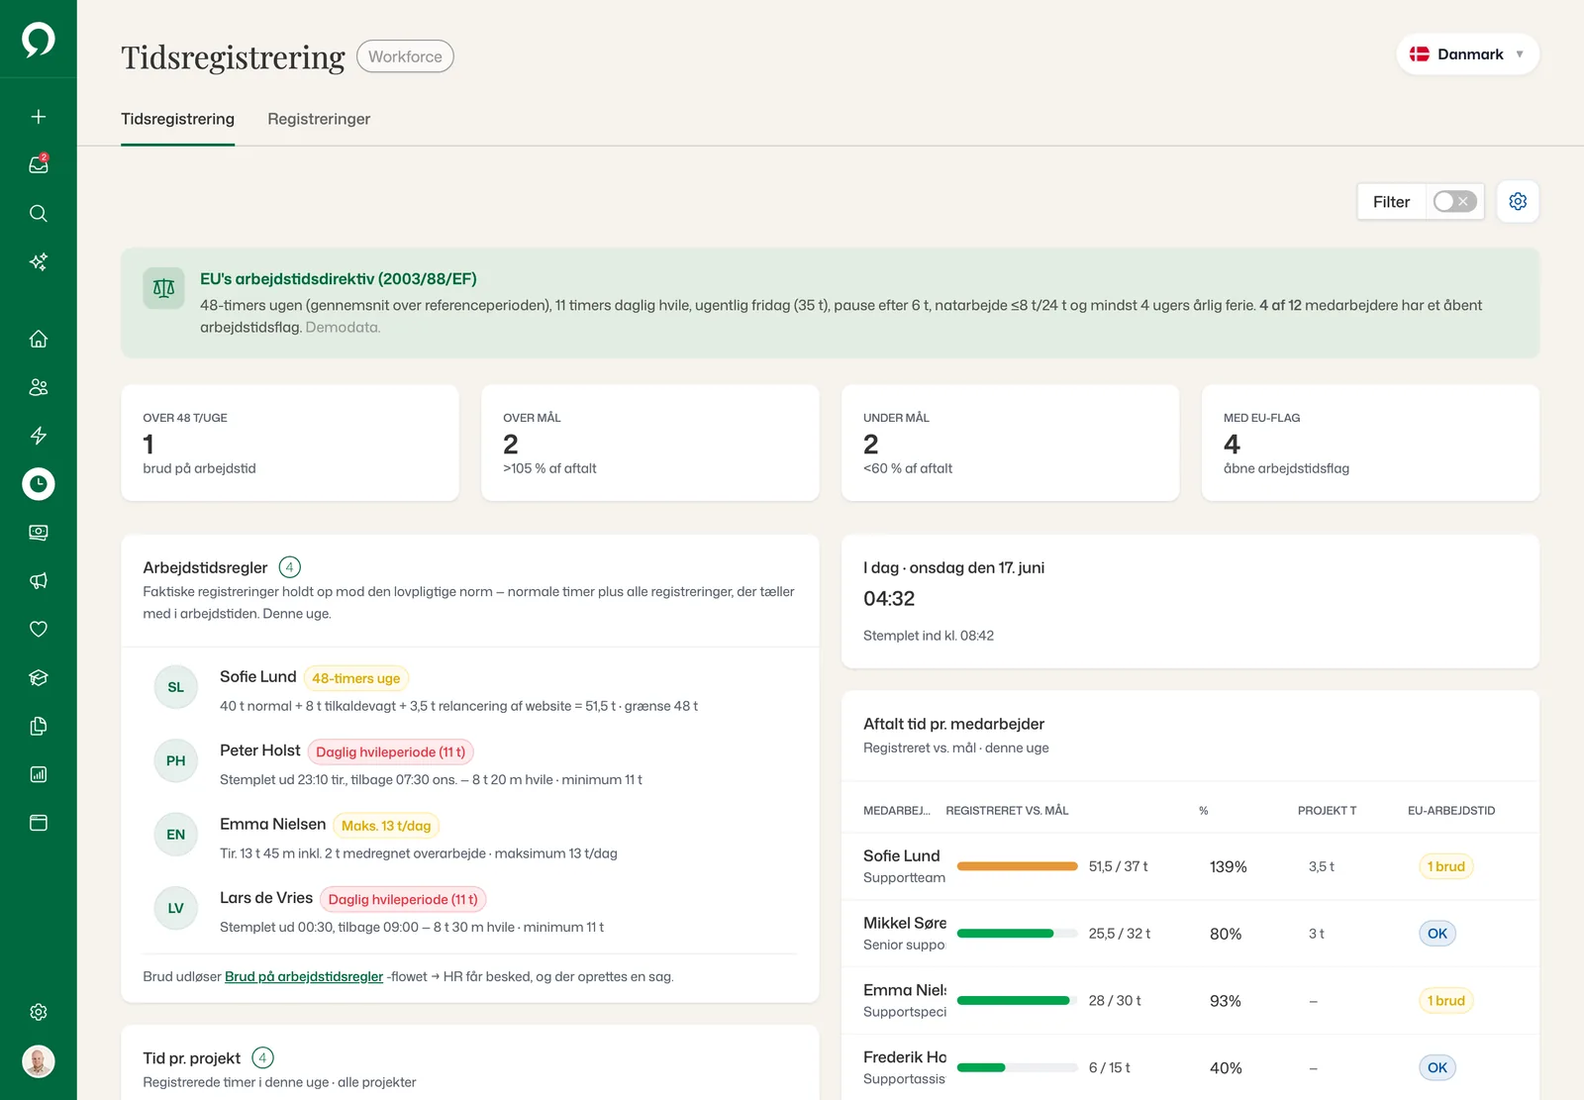Click the plus icon in the sidebar
The height and width of the screenshot is (1100, 1584).
coord(38,117)
